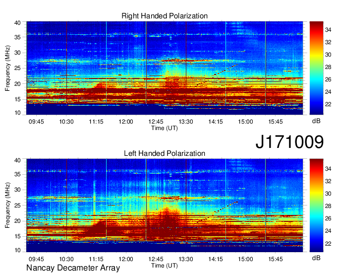This screenshot has height=274, width=337.
Task: Click the 13:30 time tick on Left Handed plot
Action: pos(186,259)
